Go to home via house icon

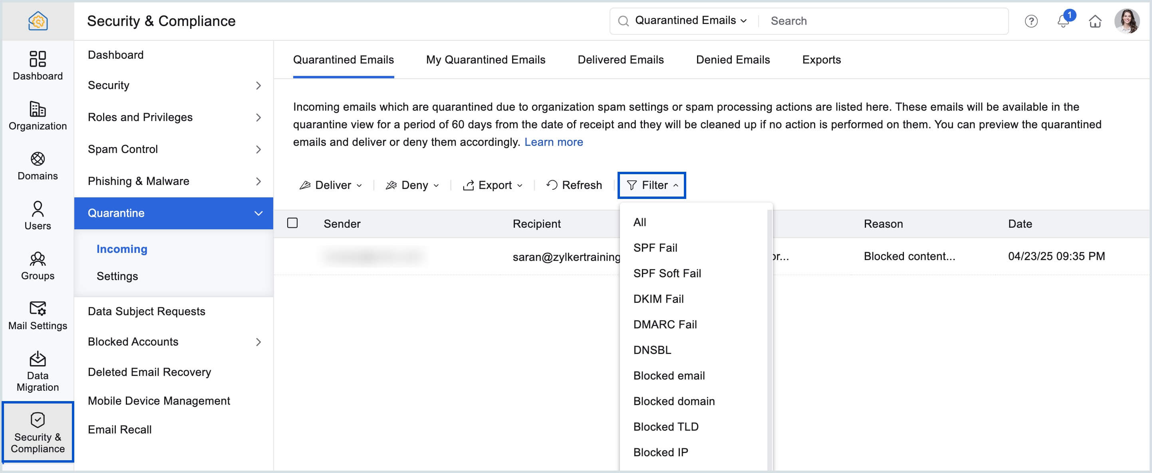[x=1095, y=21]
